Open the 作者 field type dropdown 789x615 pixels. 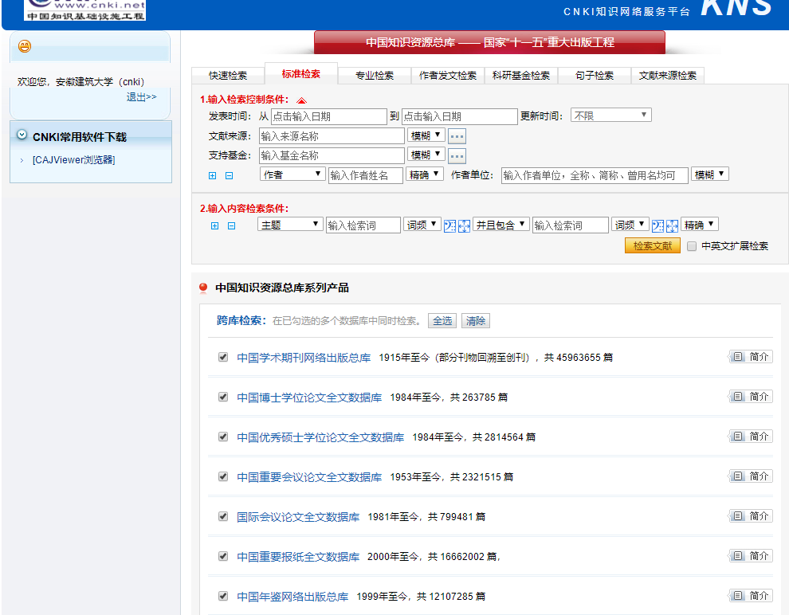coord(292,174)
